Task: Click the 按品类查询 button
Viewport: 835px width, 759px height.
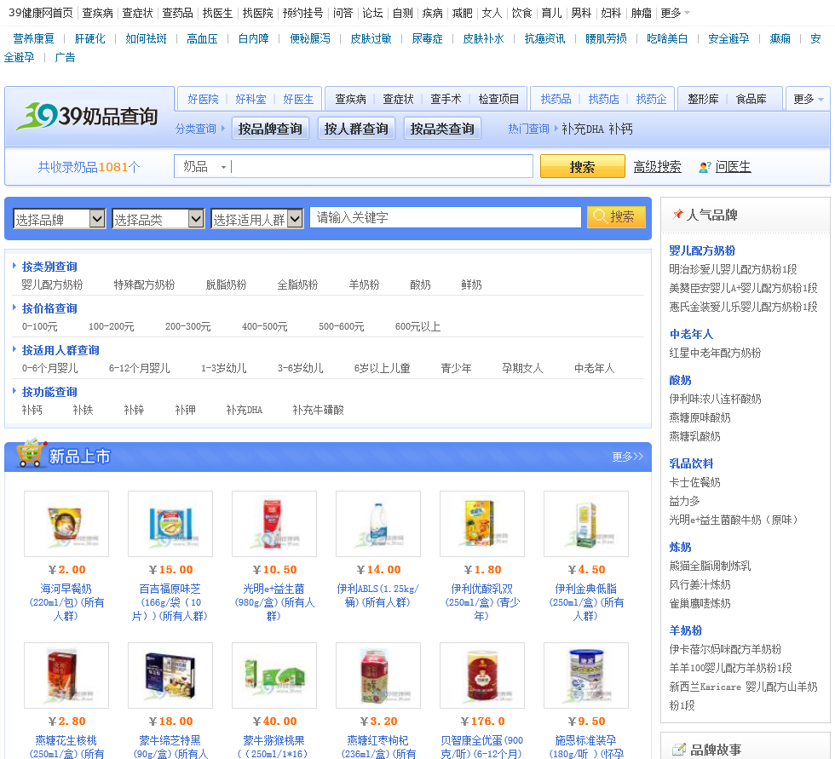Action: pyautogui.click(x=442, y=129)
